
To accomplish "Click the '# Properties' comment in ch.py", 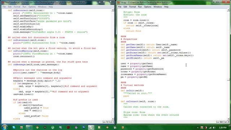I will 129,39.
